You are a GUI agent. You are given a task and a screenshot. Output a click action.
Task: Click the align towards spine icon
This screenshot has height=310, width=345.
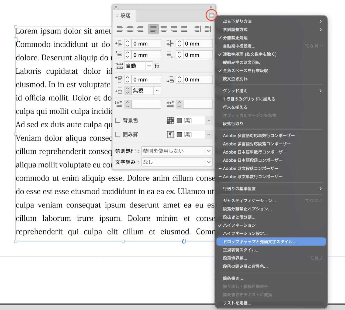(x=198, y=29)
